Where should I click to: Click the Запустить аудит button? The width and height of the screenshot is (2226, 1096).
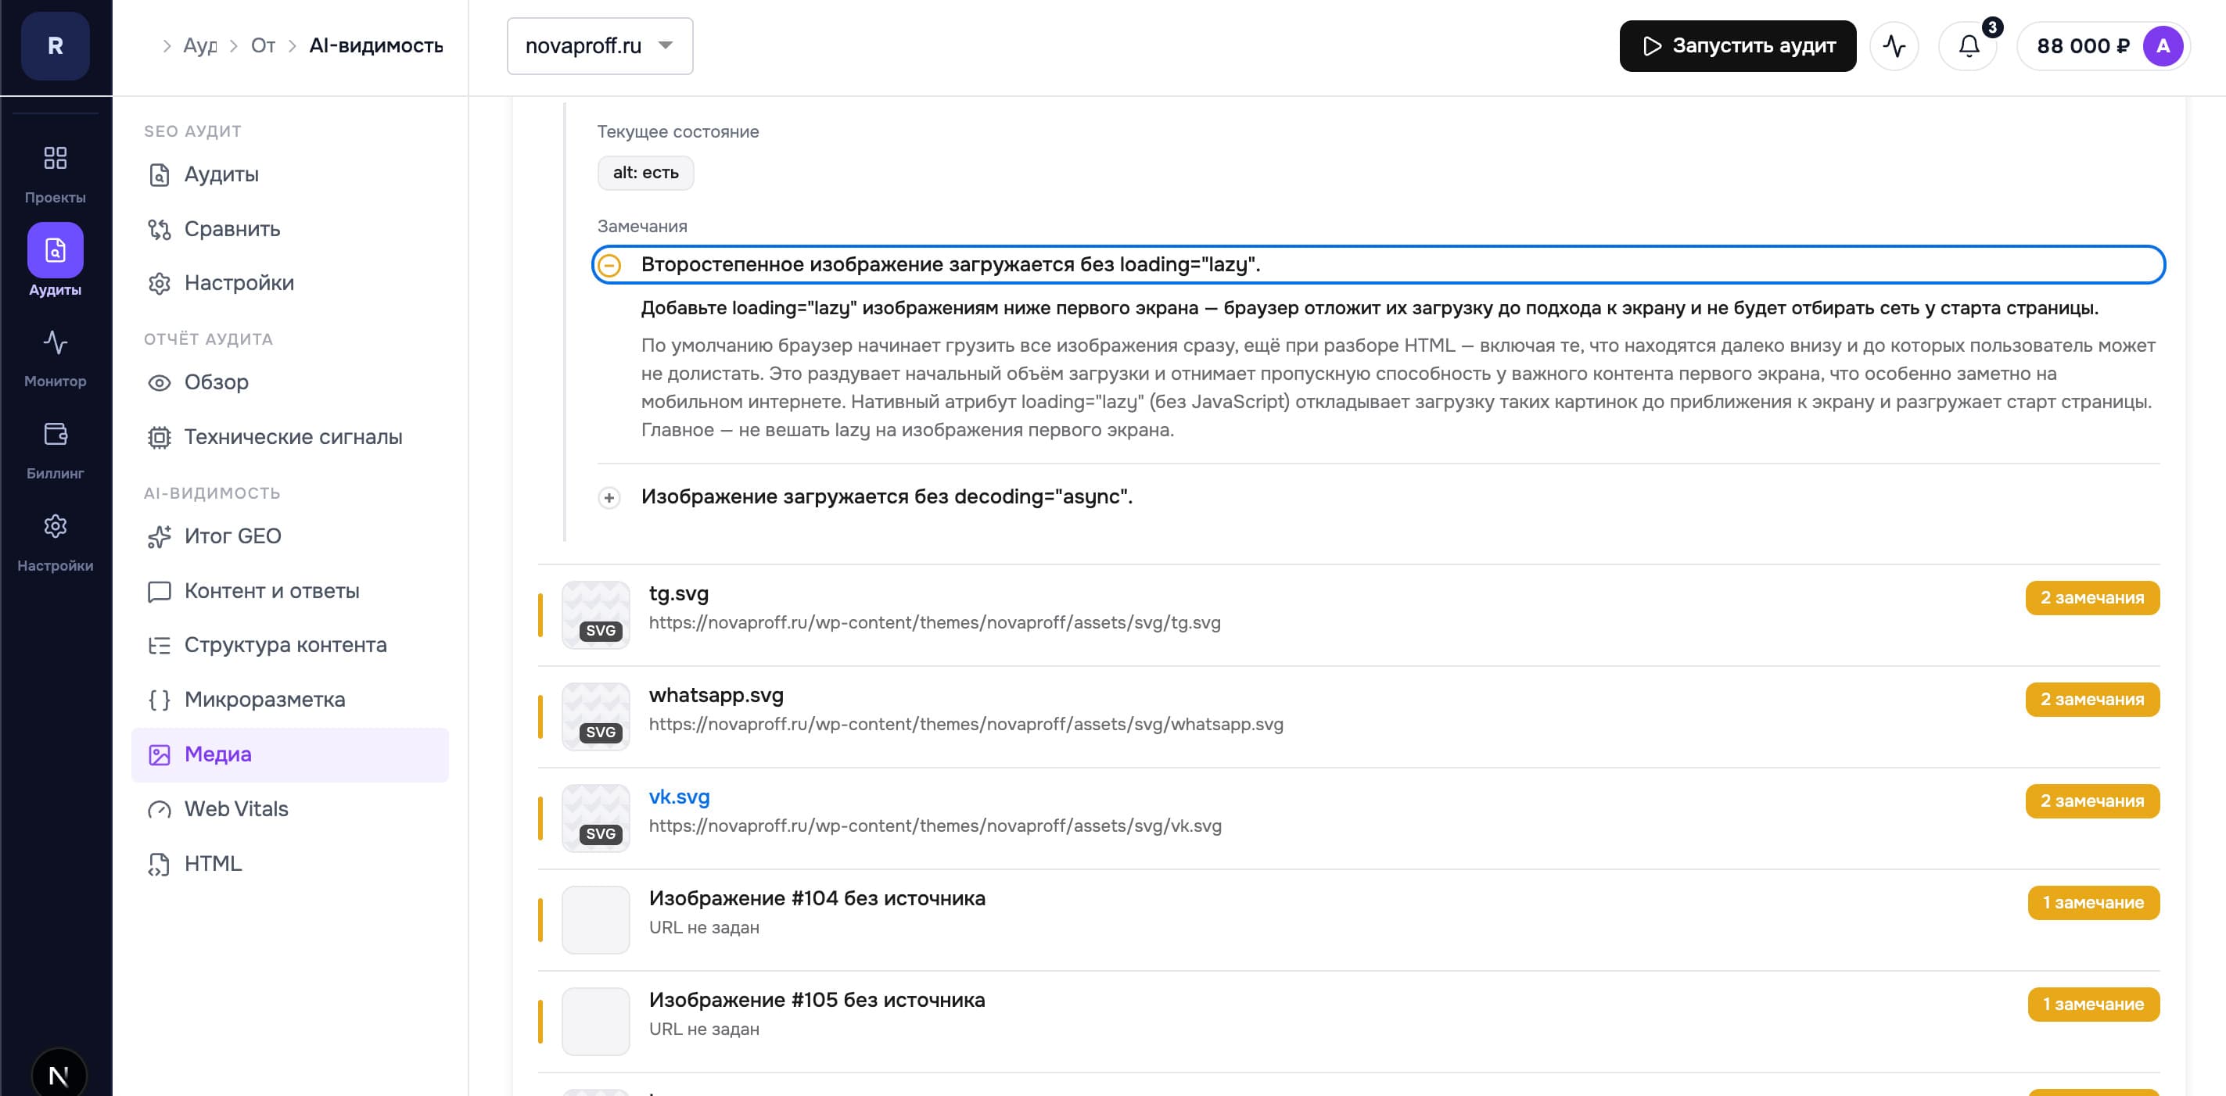tap(1737, 46)
